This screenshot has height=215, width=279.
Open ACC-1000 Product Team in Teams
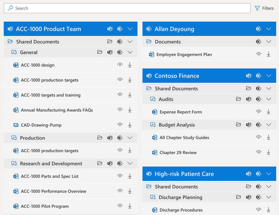(110, 29)
